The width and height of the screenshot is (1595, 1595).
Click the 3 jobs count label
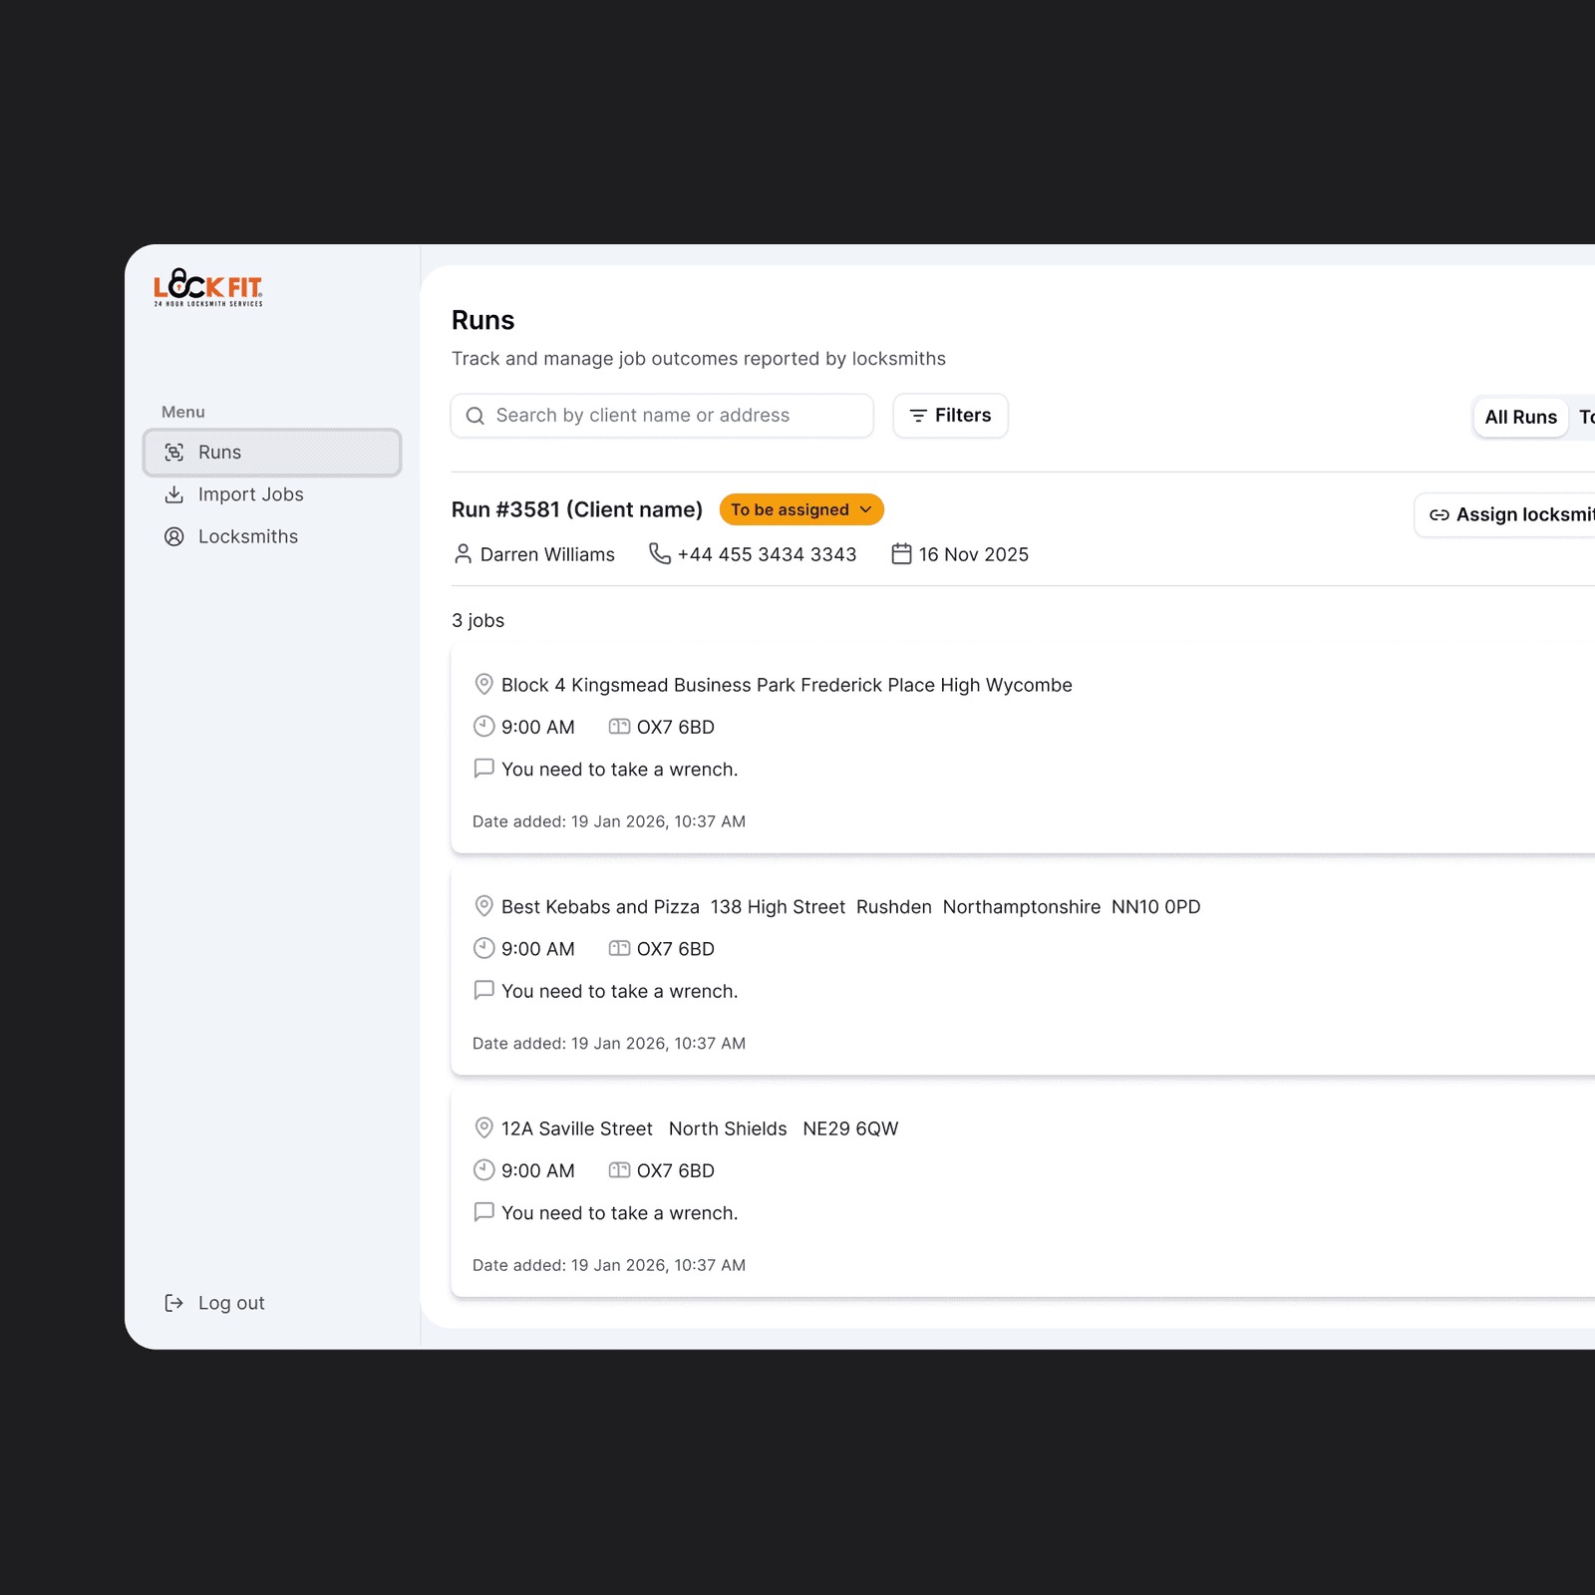(478, 620)
